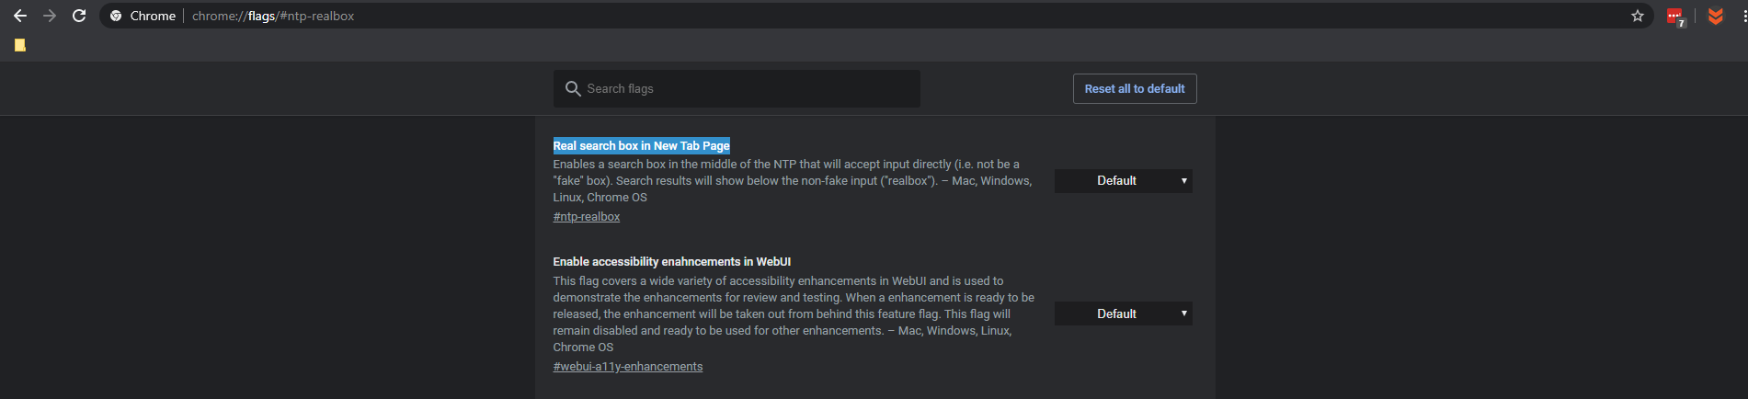Focus the Search flags input field
The image size is (1748, 399).
coord(737,88)
